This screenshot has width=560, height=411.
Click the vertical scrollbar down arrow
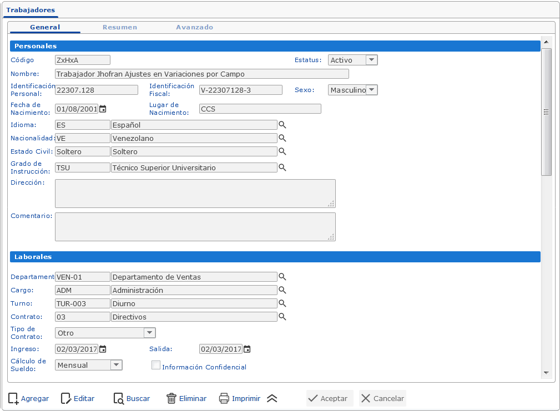[x=546, y=373]
